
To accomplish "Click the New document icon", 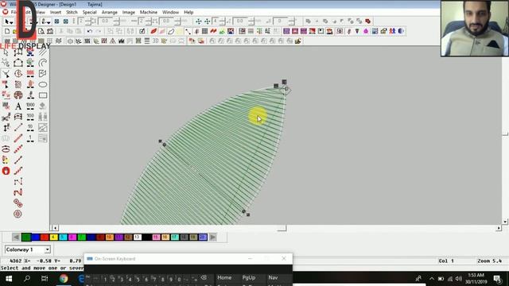I will pos(7,31).
